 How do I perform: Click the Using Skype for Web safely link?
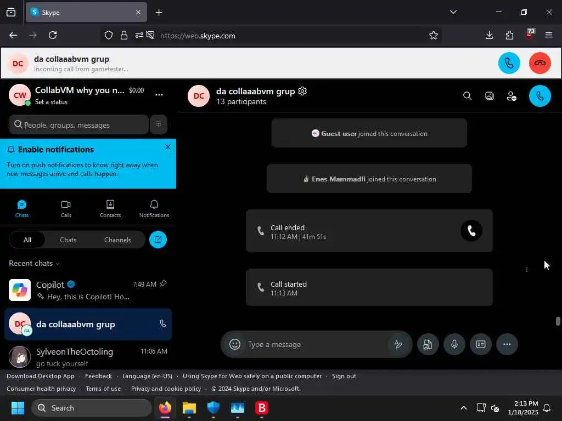tap(252, 376)
